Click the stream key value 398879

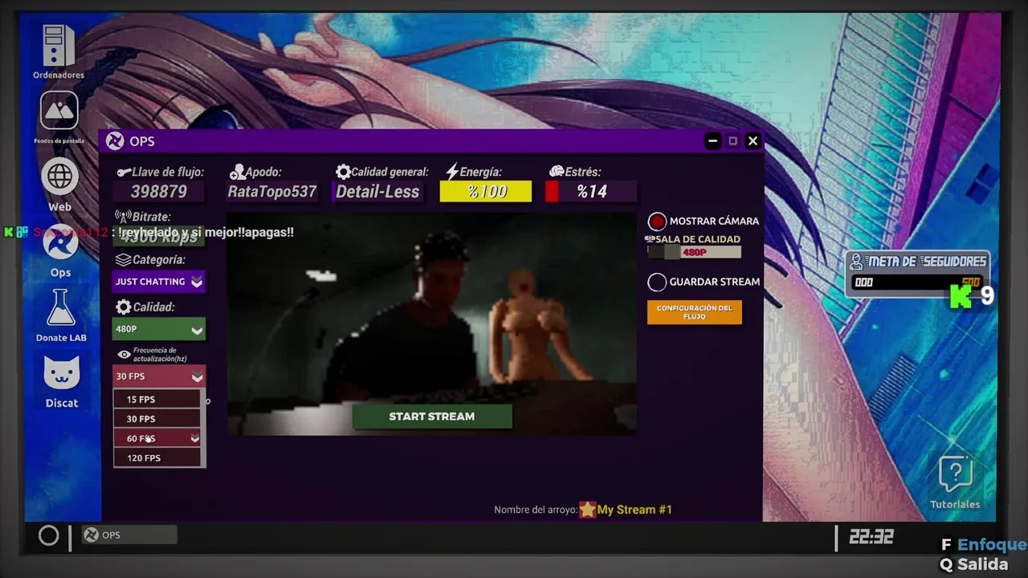click(x=159, y=192)
